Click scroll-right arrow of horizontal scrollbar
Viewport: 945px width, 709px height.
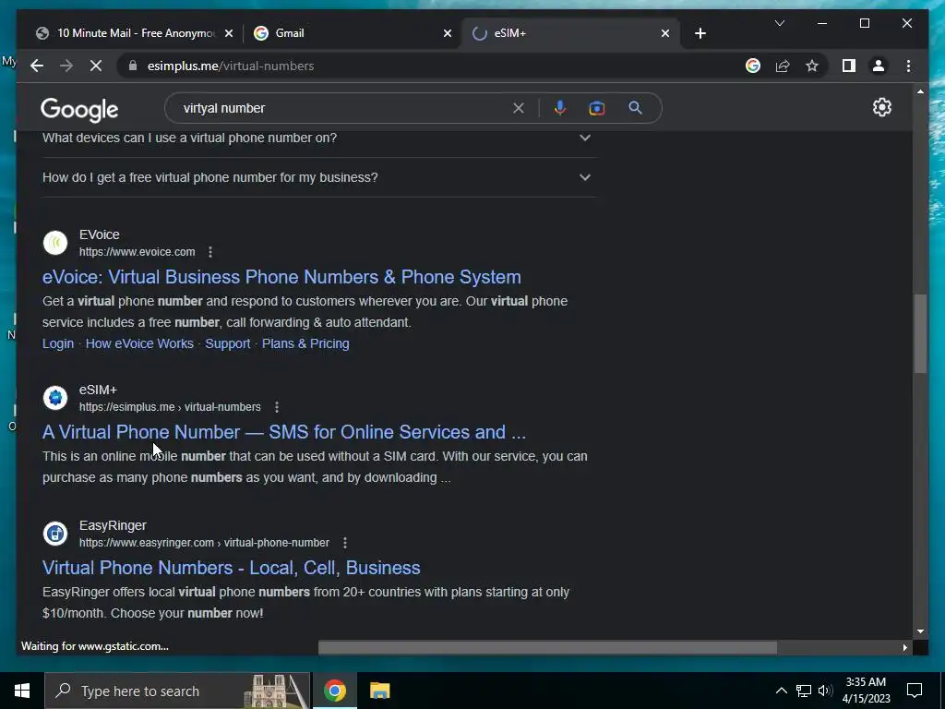click(x=904, y=647)
